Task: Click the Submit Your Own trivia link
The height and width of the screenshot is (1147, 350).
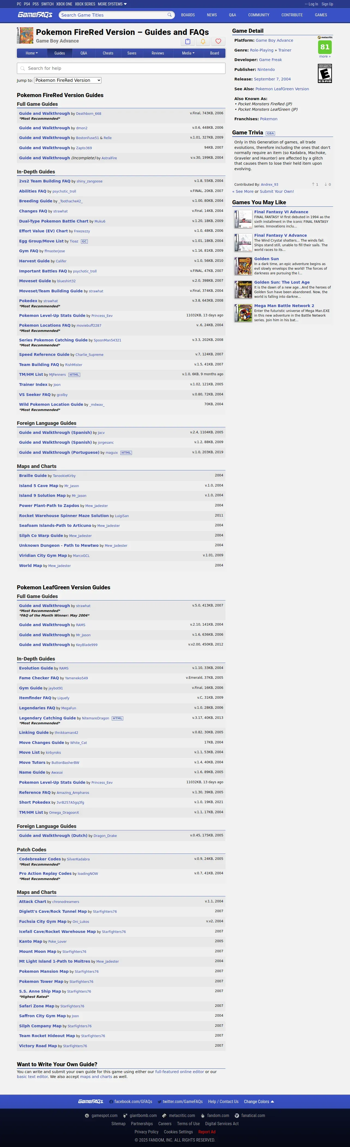Action: (x=277, y=192)
